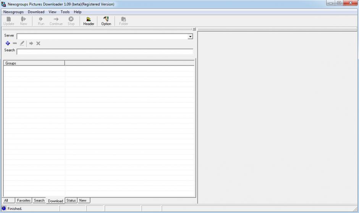
Task: Click the Finished. status text
Action: pos(15,208)
